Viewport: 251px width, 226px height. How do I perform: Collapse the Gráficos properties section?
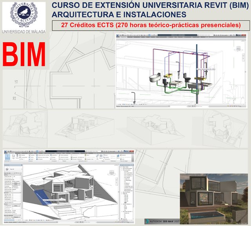(20, 175)
